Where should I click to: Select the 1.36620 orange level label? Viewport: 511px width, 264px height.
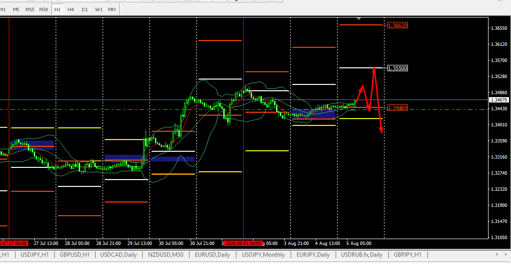[398, 25]
